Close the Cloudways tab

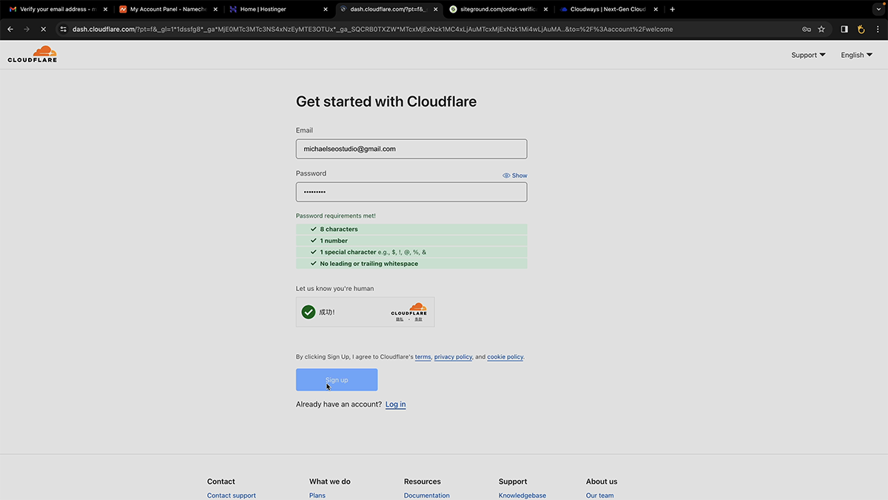pos(656,10)
